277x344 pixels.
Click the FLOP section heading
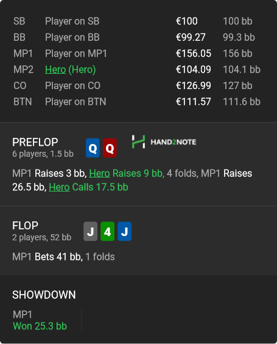pyautogui.click(x=25, y=226)
